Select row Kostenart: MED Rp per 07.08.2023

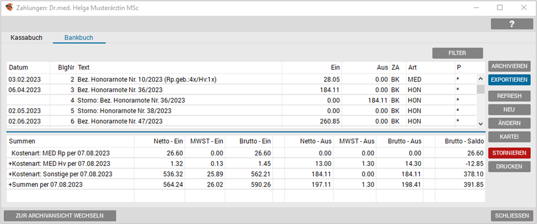point(246,153)
